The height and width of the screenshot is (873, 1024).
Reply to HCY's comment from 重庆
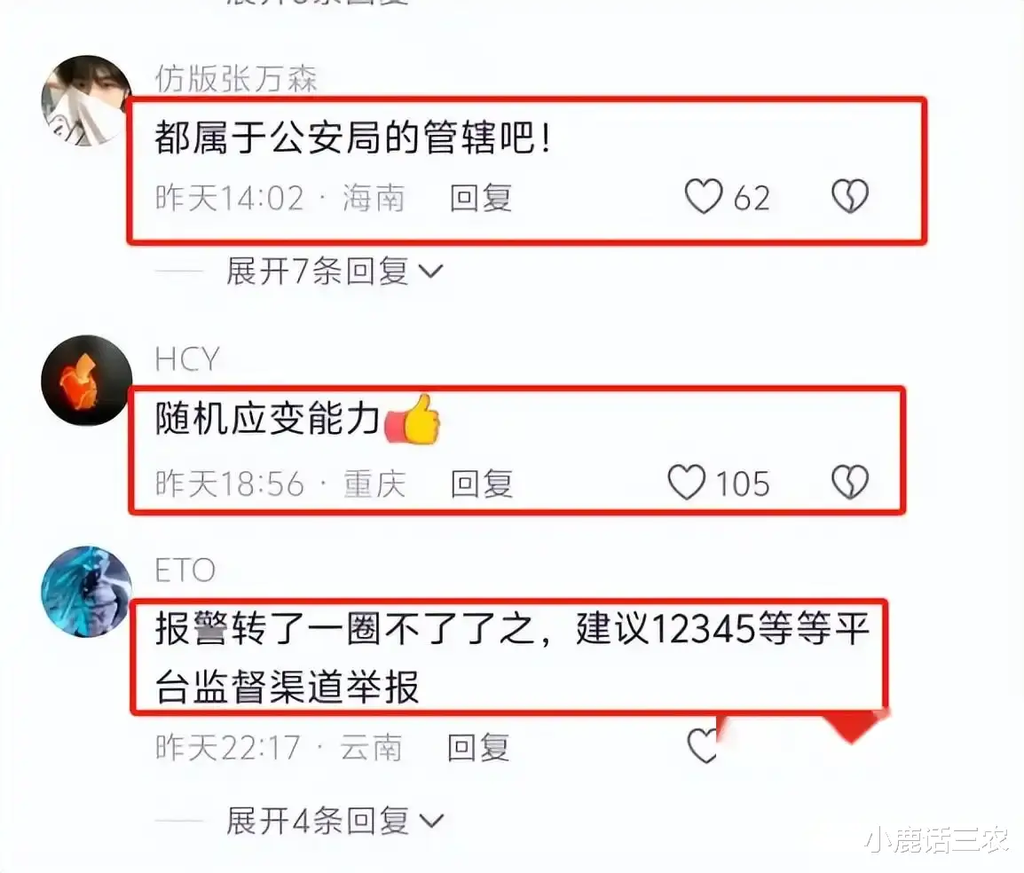pyautogui.click(x=481, y=484)
